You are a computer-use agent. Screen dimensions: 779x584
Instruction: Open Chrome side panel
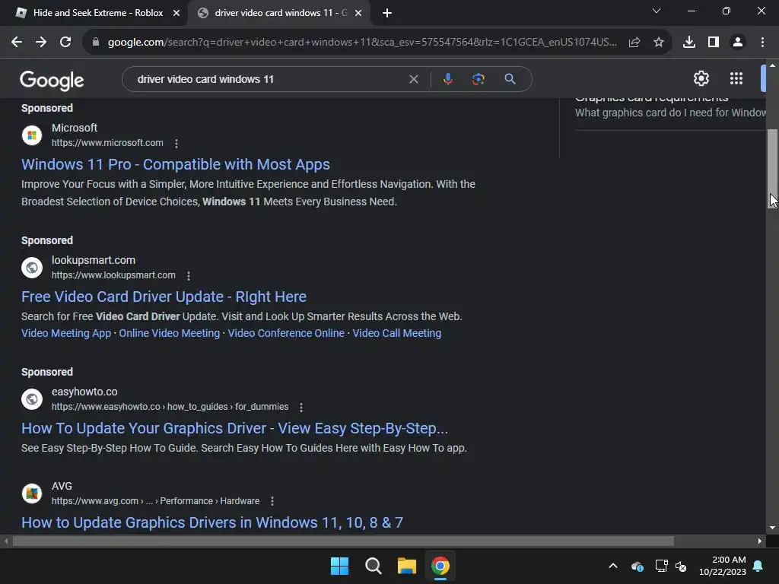714,43
